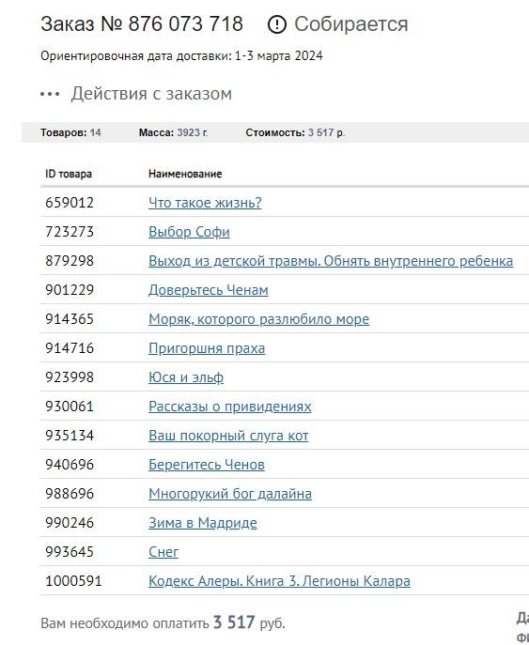Open book link Выбор Софи
Viewport: 529px width, 645px height.
tap(189, 232)
